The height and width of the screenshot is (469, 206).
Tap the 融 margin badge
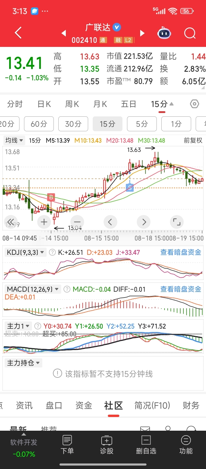118,40
